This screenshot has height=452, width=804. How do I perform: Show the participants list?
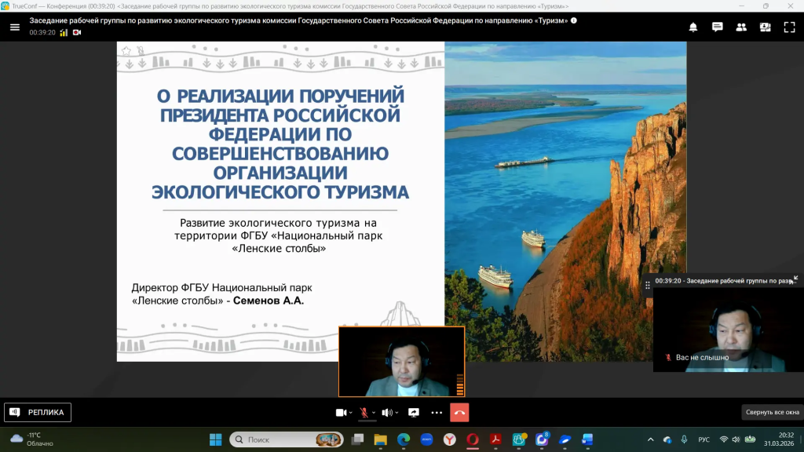(x=740, y=27)
